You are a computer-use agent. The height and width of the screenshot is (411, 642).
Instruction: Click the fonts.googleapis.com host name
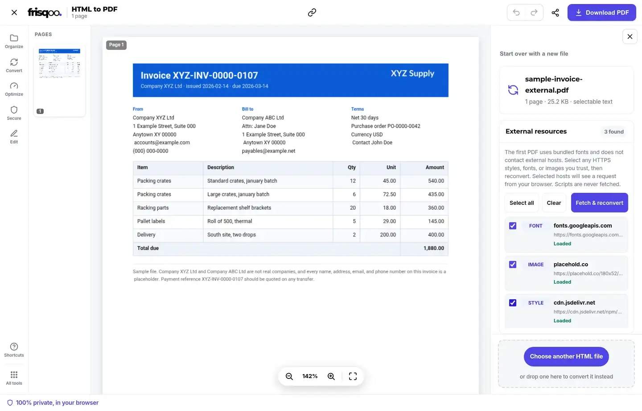click(583, 226)
